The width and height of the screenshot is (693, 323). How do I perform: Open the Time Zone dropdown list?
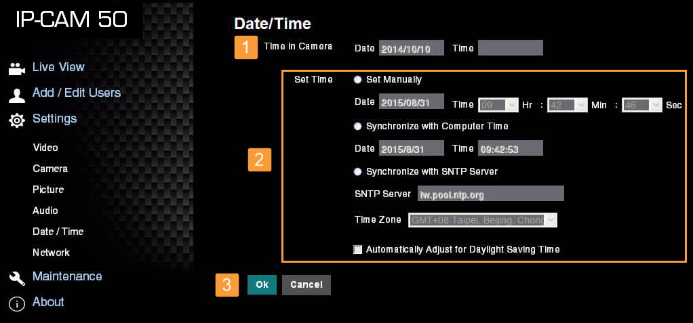(x=482, y=220)
